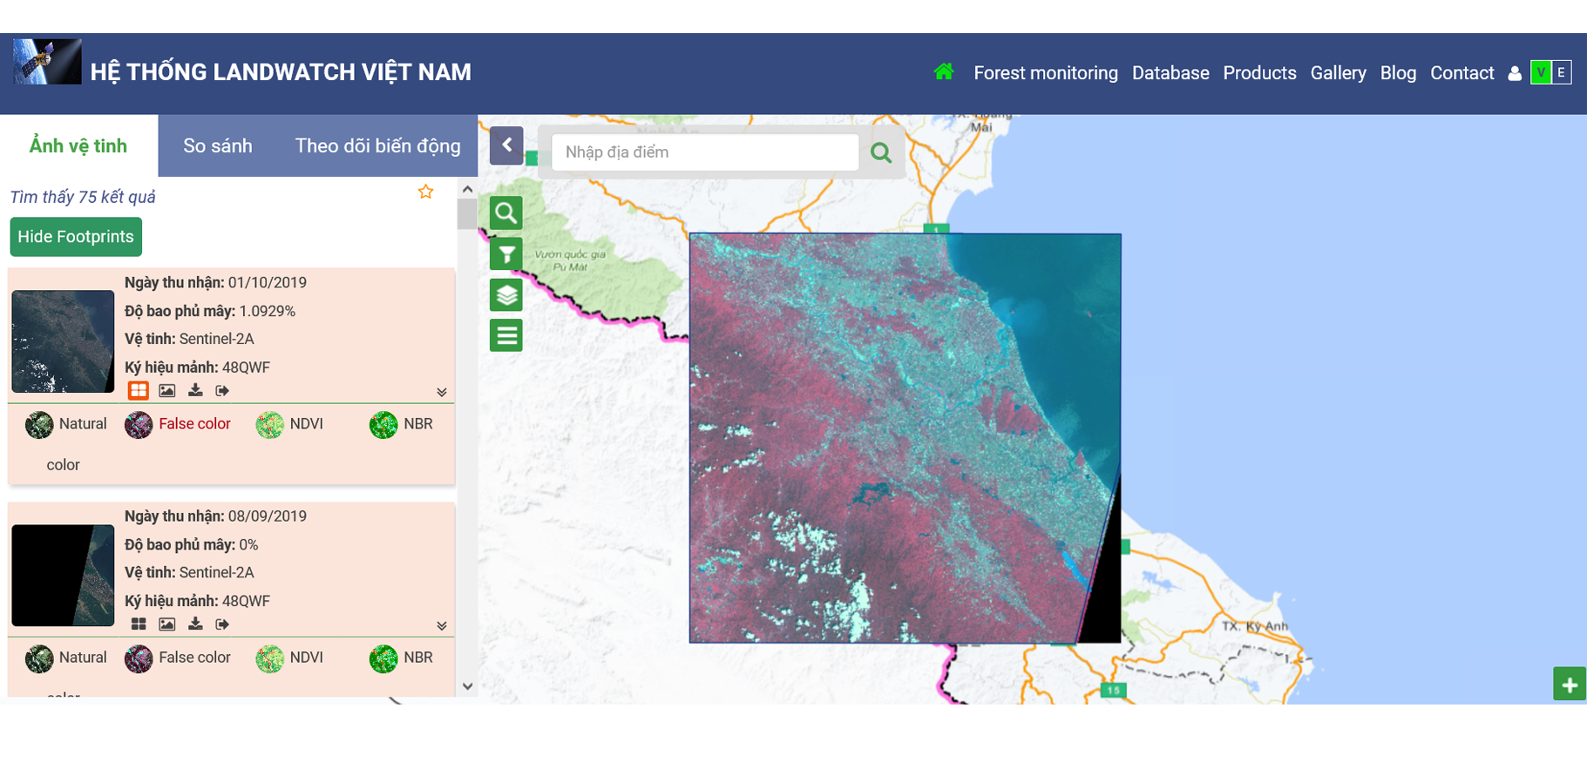1587x762 pixels.
Task: Switch language to English with E toggle
Action: (1561, 73)
